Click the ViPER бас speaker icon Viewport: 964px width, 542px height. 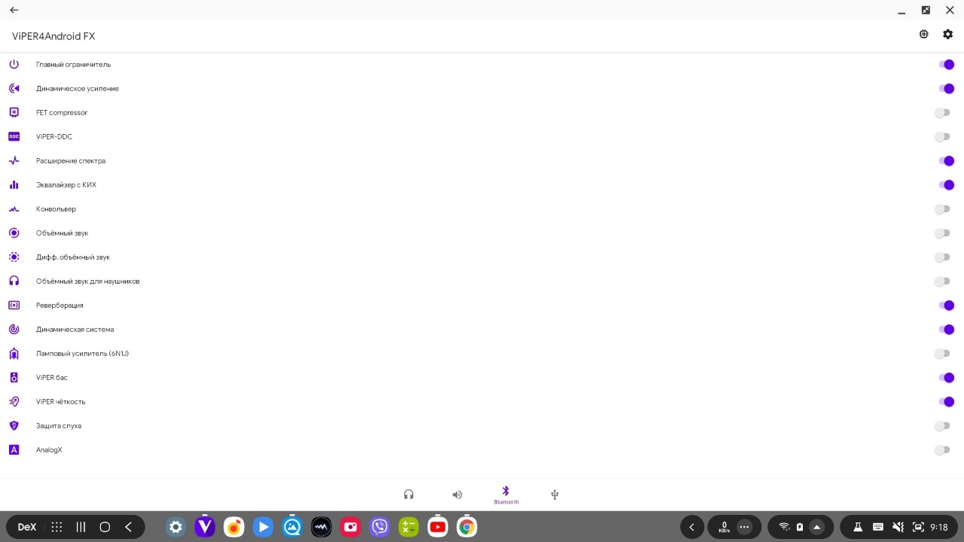tap(14, 378)
